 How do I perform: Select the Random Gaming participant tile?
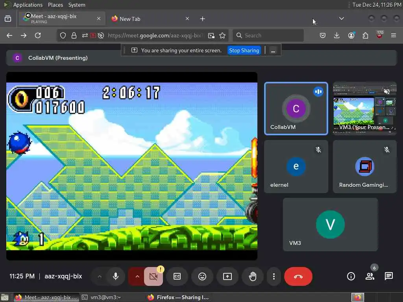point(365,166)
